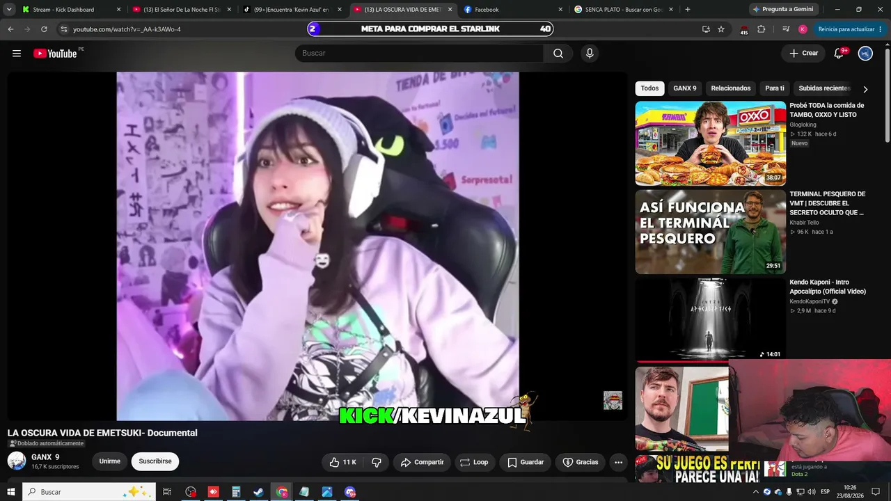Open more actions for the video
This screenshot has height=501, width=891.
tap(618, 462)
